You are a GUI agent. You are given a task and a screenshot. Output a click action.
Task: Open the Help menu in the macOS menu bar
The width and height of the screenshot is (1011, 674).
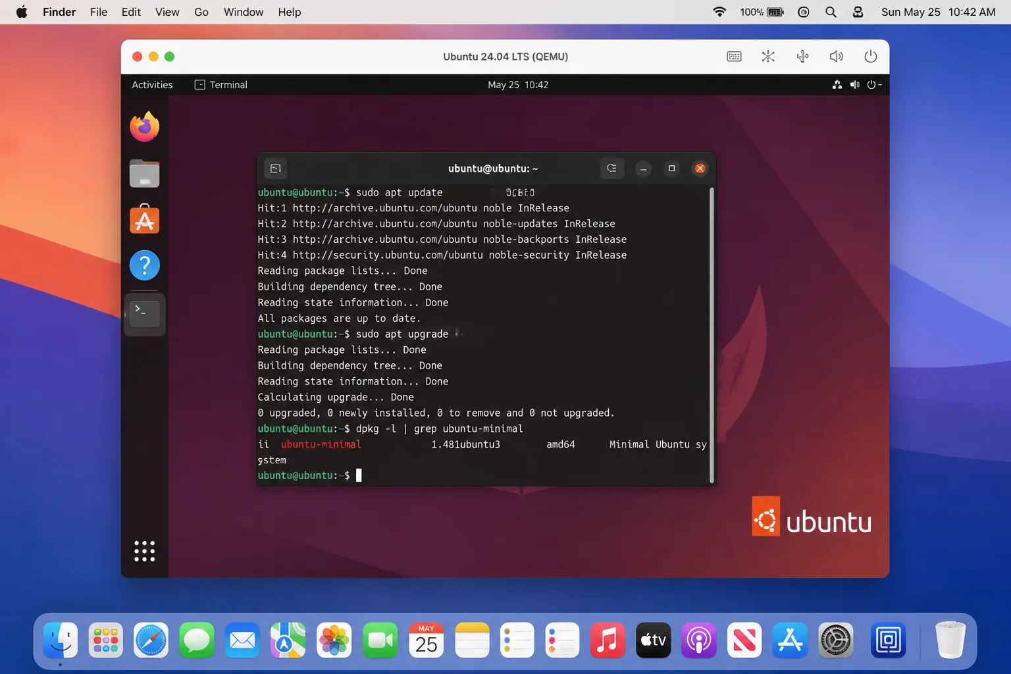pyautogui.click(x=290, y=12)
